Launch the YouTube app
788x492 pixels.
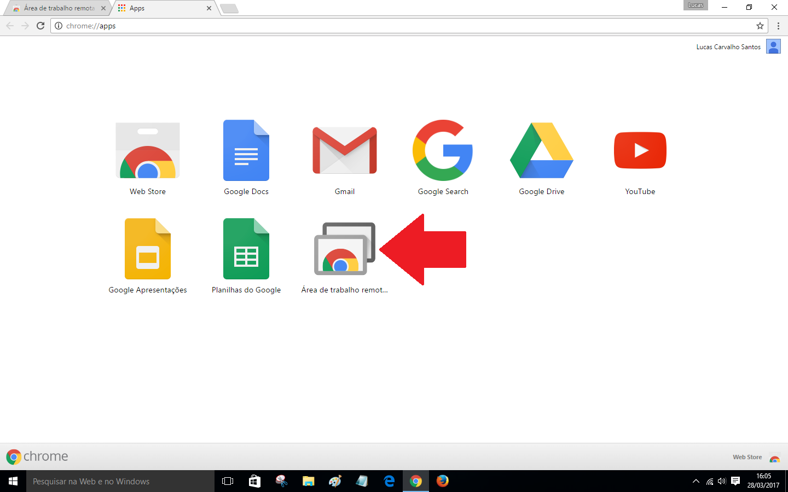tap(640, 150)
